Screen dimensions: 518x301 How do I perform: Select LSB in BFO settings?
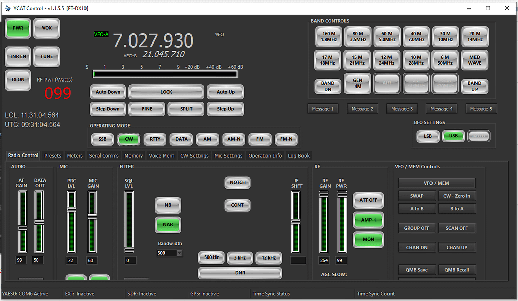pos(428,136)
